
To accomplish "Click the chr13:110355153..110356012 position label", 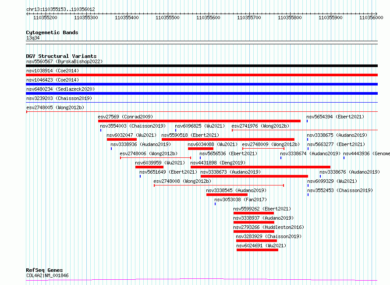I will pos(60,10).
